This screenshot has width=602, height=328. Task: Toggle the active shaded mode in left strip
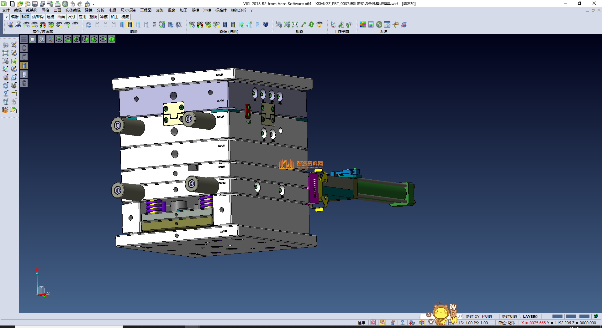[x=24, y=65]
